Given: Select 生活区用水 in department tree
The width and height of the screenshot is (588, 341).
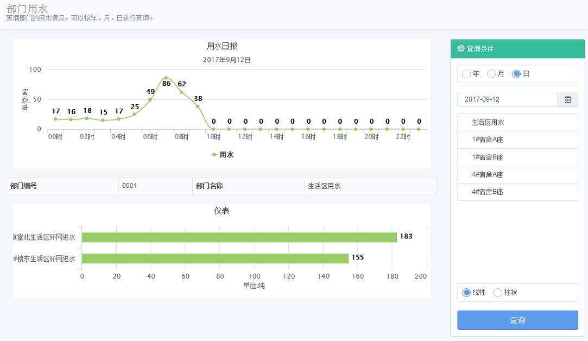Looking at the screenshot, I should (x=488, y=123).
